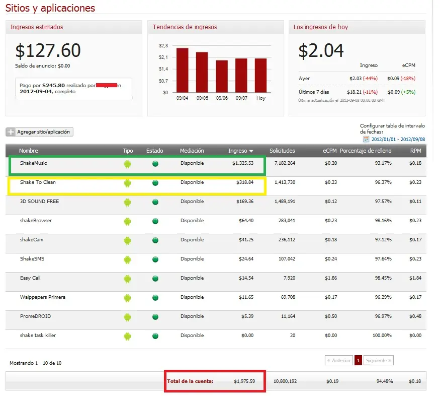Click the calendar icon beside date range
The image size is (440, 396).
pyautogui.click(x=366, y=139)
